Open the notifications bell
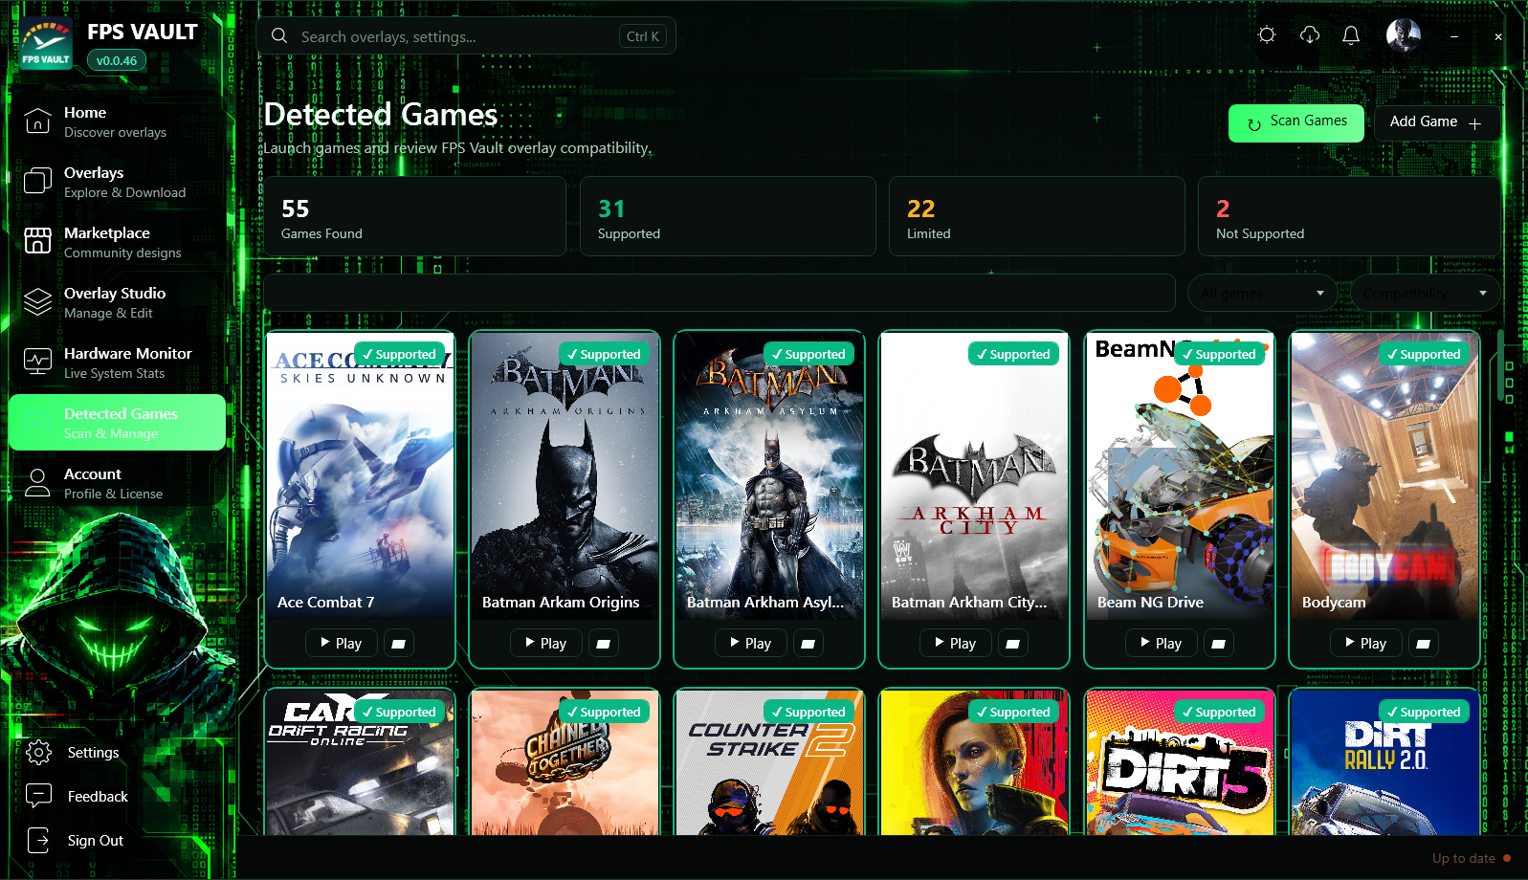 click(x=1351, y=35)
